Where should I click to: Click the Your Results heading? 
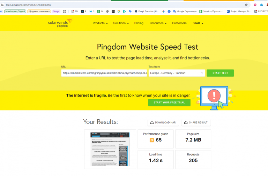point(100,122)
